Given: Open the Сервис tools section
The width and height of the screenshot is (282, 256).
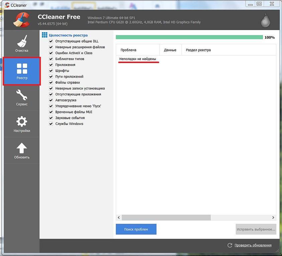Looking at the screenshot, I should point(22,97).
